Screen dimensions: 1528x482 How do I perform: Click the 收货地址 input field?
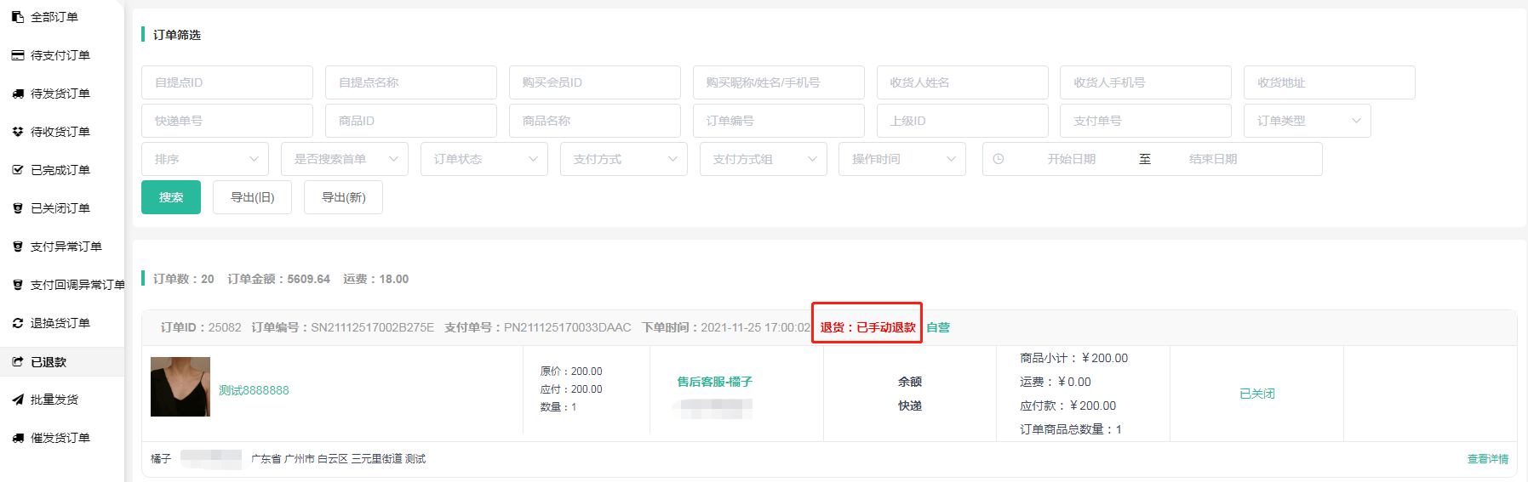click(x=1330, y=82)
